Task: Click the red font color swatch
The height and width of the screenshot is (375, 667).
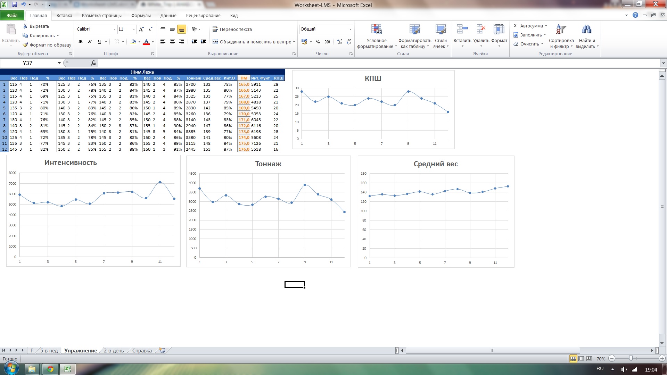Action: [146, 42]
